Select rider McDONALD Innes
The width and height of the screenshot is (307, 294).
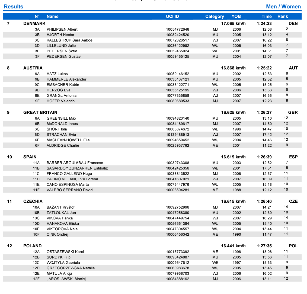click(x=62, y=124)
